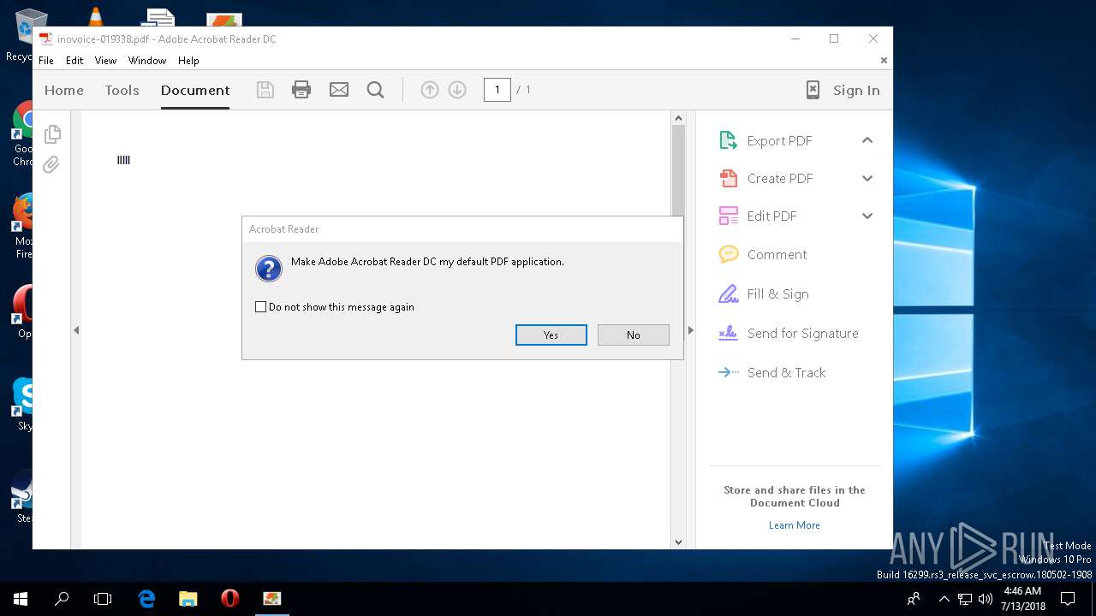The height and width of the screenshot is (616, 1096).
Task: Open the File menu
Action: coord(46,61)
